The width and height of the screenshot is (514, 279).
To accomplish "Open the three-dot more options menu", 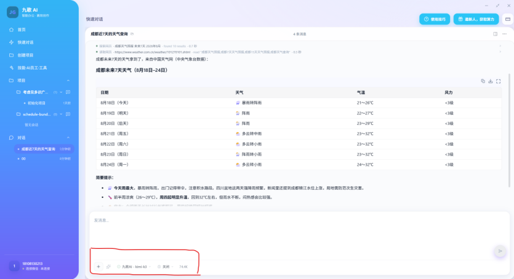I will tap(505, 34).
